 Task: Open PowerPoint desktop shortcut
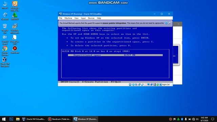(15, 40)
